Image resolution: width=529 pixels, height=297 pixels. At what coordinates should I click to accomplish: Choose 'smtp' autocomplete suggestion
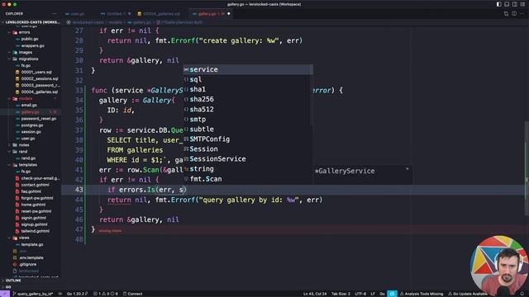(248, 119)
